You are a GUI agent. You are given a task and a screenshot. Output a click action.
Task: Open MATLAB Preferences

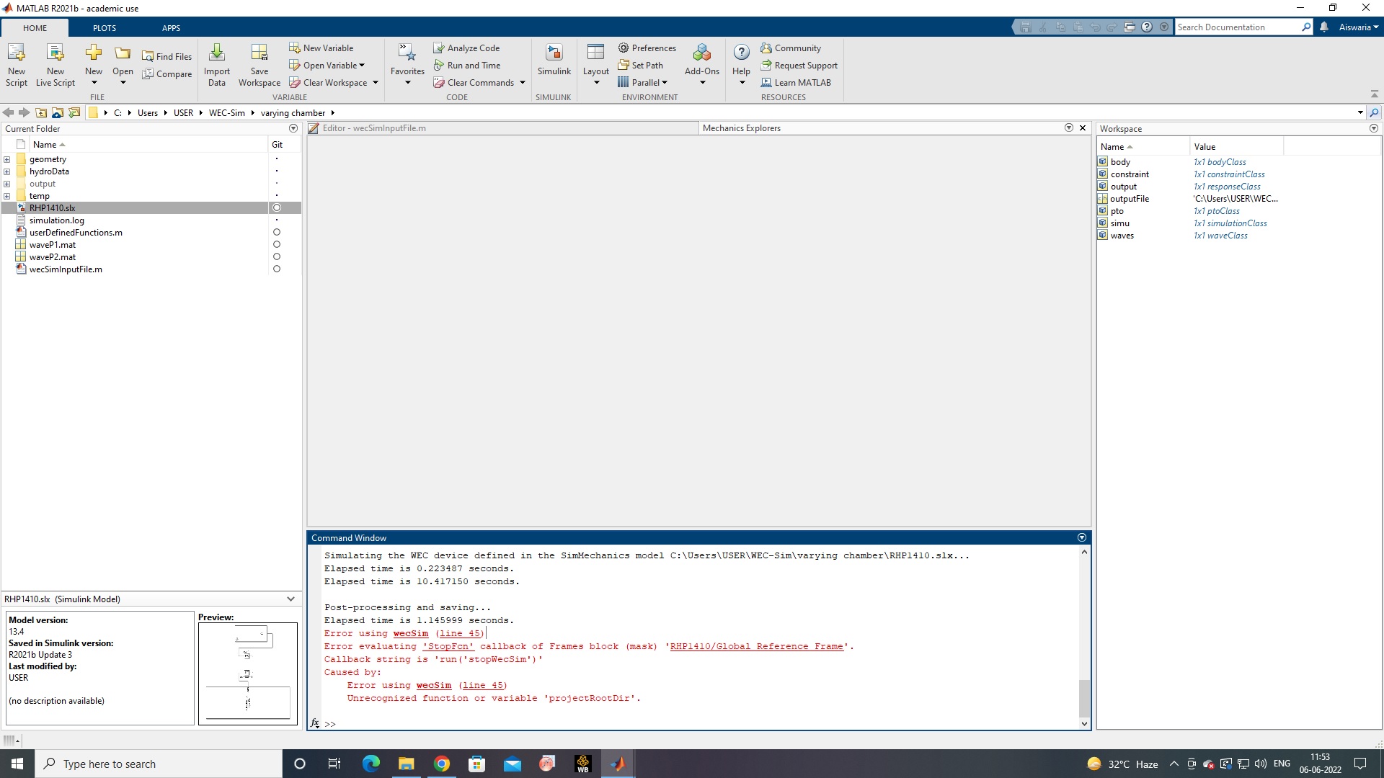(x=647, y=47)
